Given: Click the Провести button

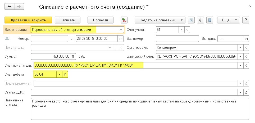Looking at the screenshot, I should pos(100,20).
